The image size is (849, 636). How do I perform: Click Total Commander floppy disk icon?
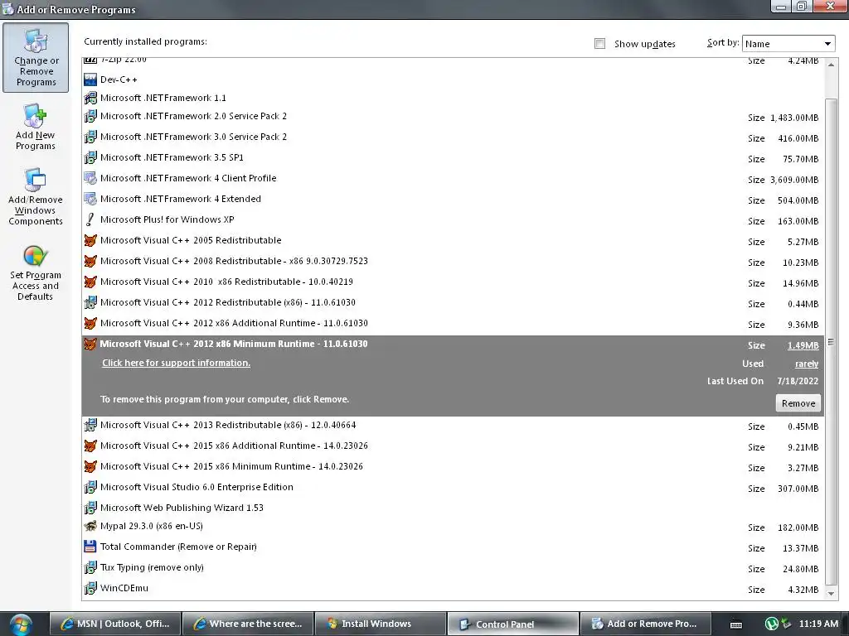coord(90,547)
